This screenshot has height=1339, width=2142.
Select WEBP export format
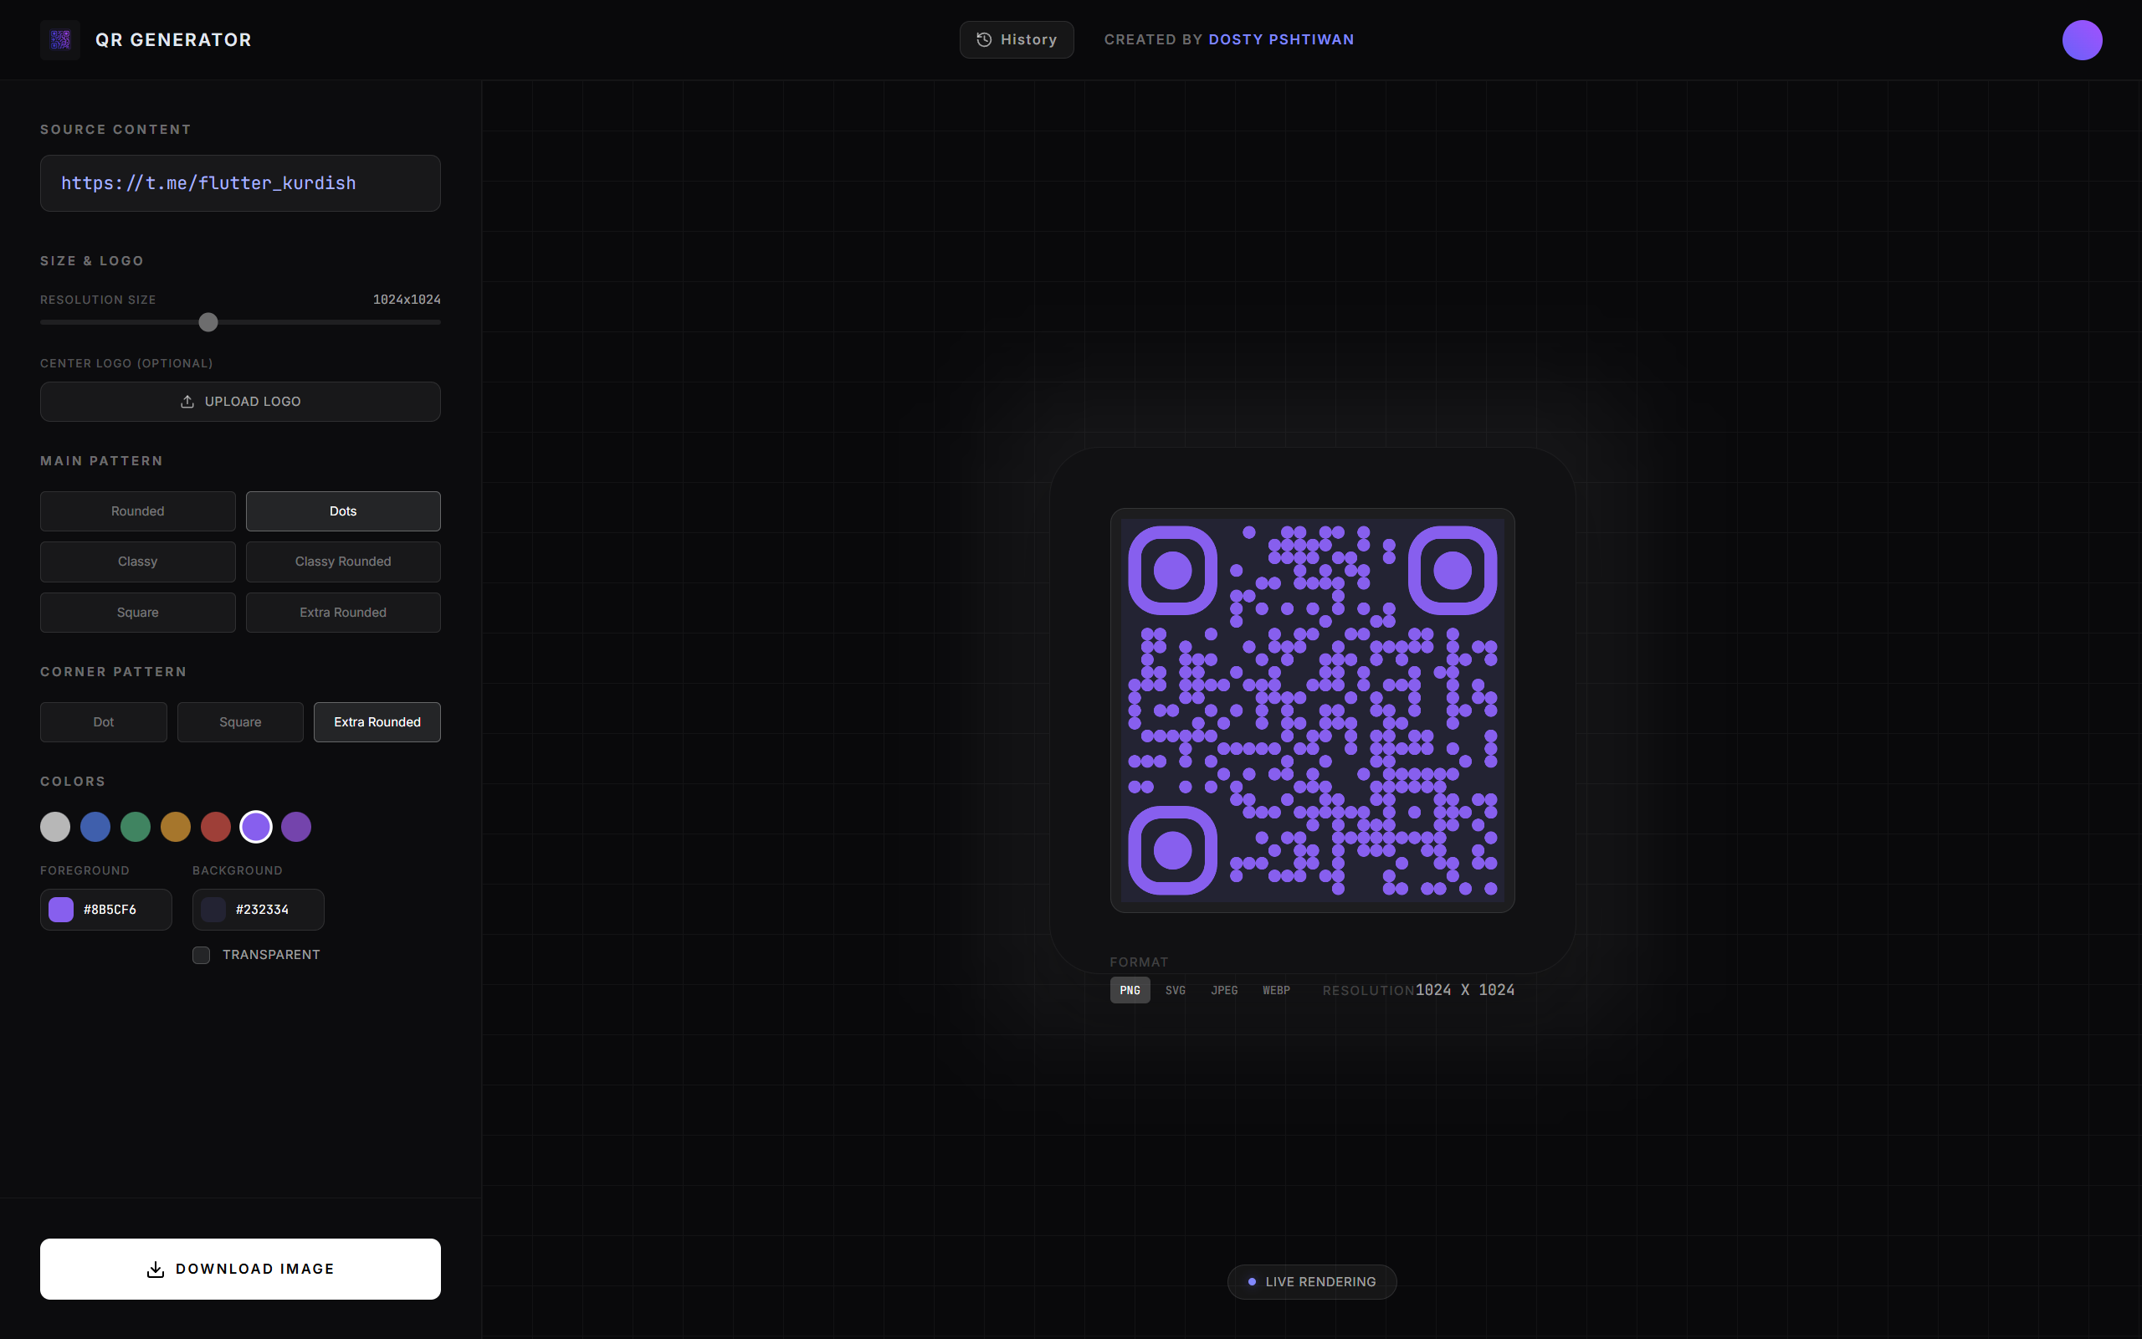click(1276, 990)
